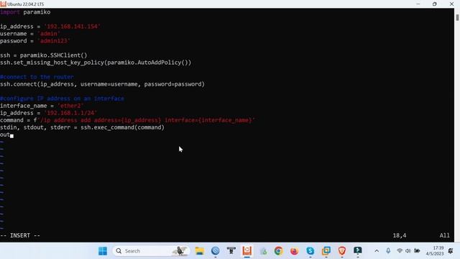
Task: Open the VMware overlapping-squares taskbar icon
Action: (x=326, y=251)
